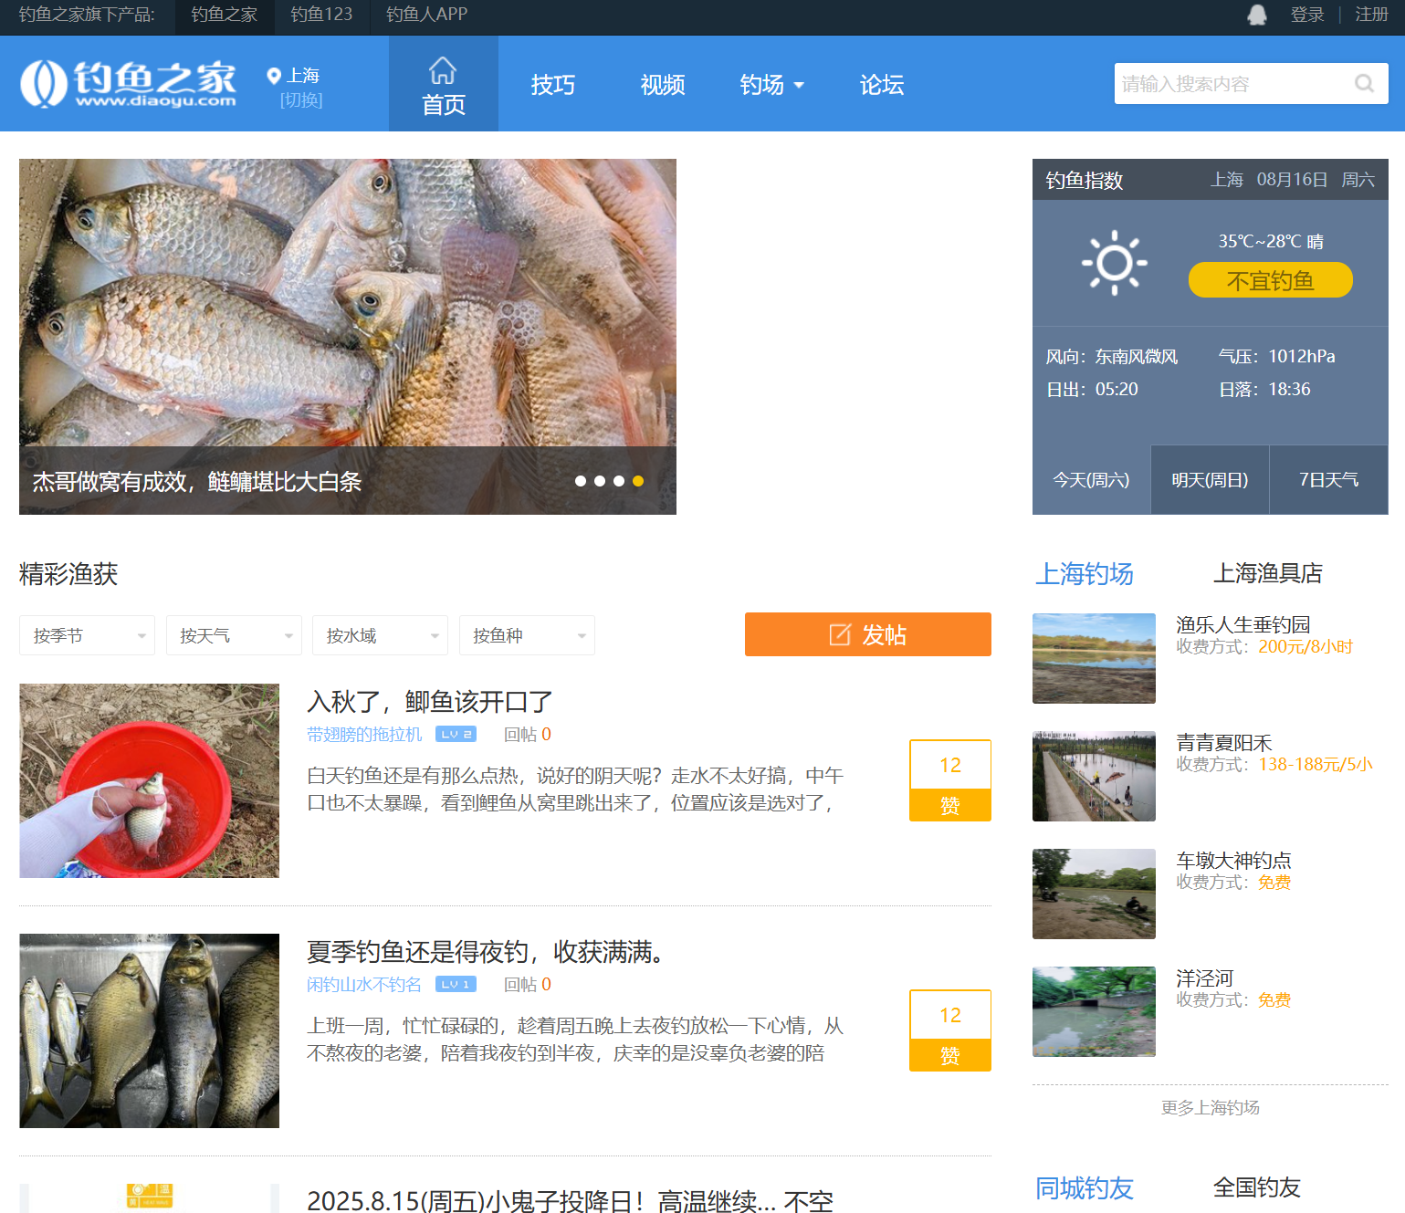Switch to the 明天(周日) weather tab

[x=1209, y=479]
